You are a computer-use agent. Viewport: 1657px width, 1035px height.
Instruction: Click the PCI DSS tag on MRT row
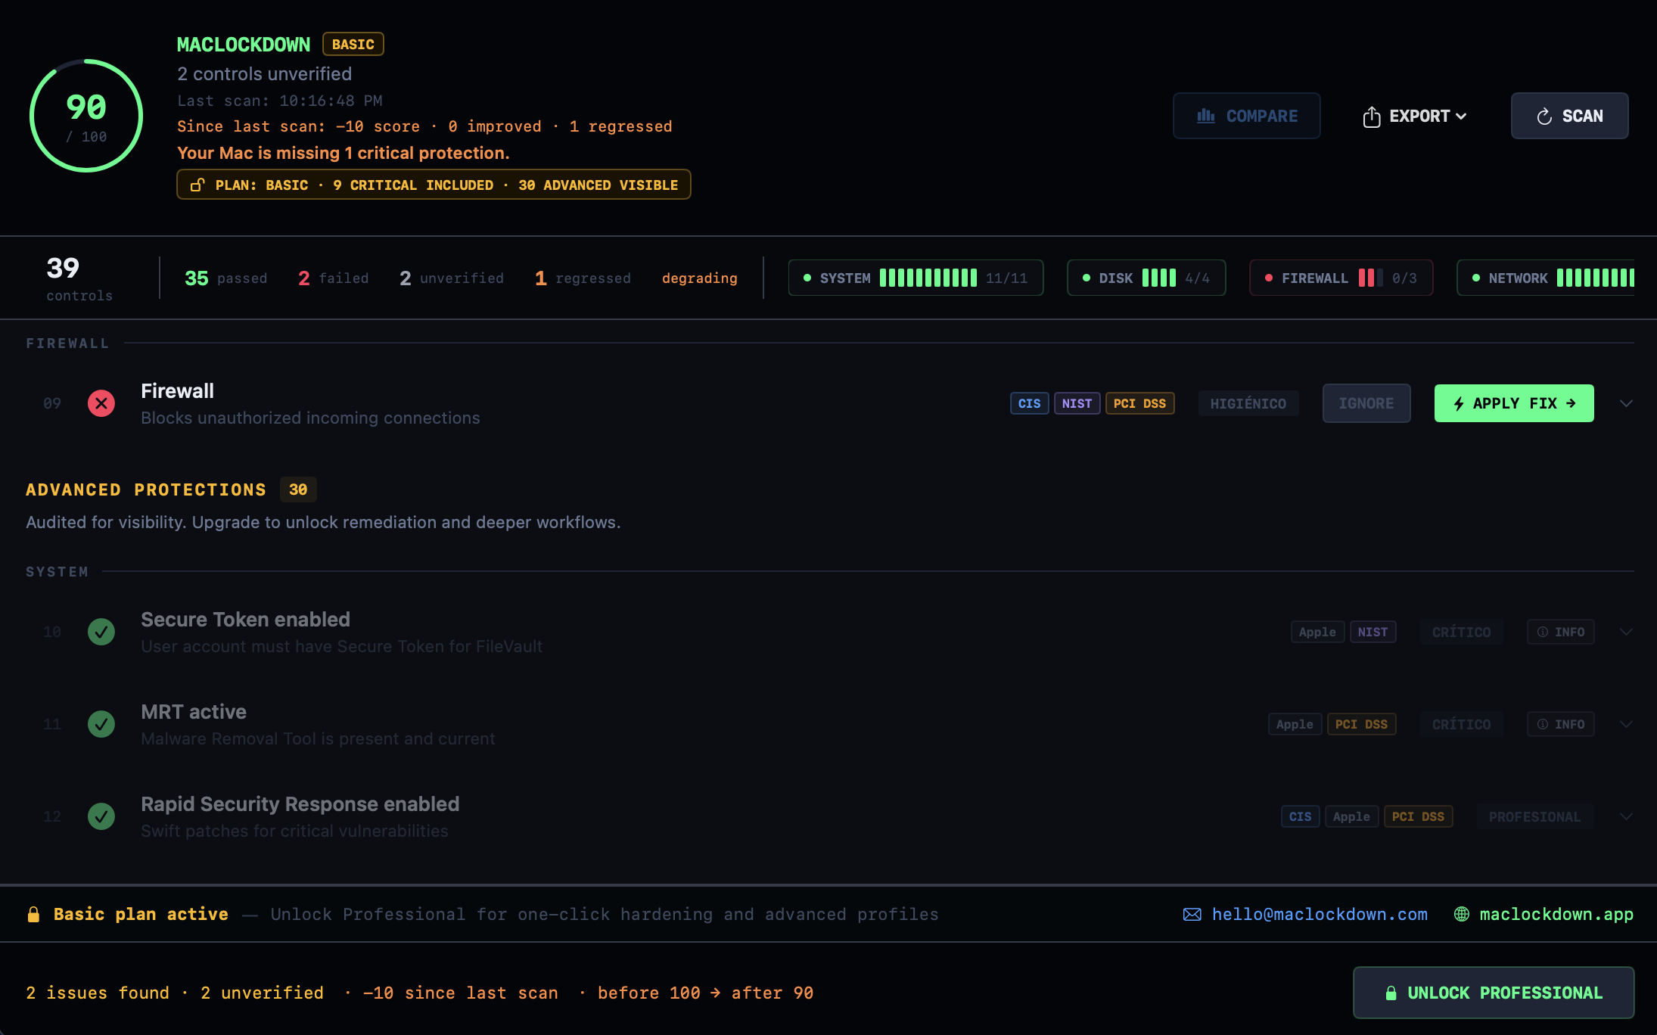click(1361, 724)
